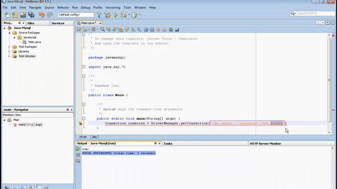Open the default config dropdown
Screen dimensions: 337x189
click(76, 15)
